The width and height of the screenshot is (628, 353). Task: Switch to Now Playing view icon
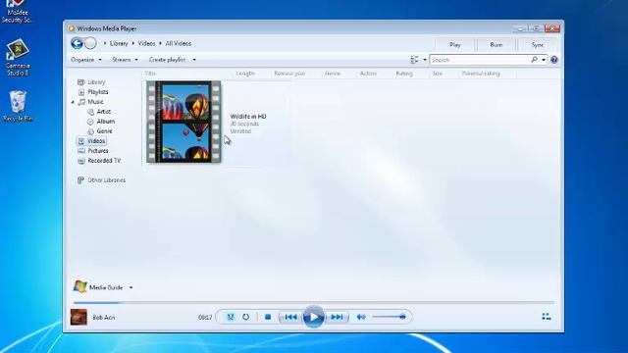pos(546,317)
